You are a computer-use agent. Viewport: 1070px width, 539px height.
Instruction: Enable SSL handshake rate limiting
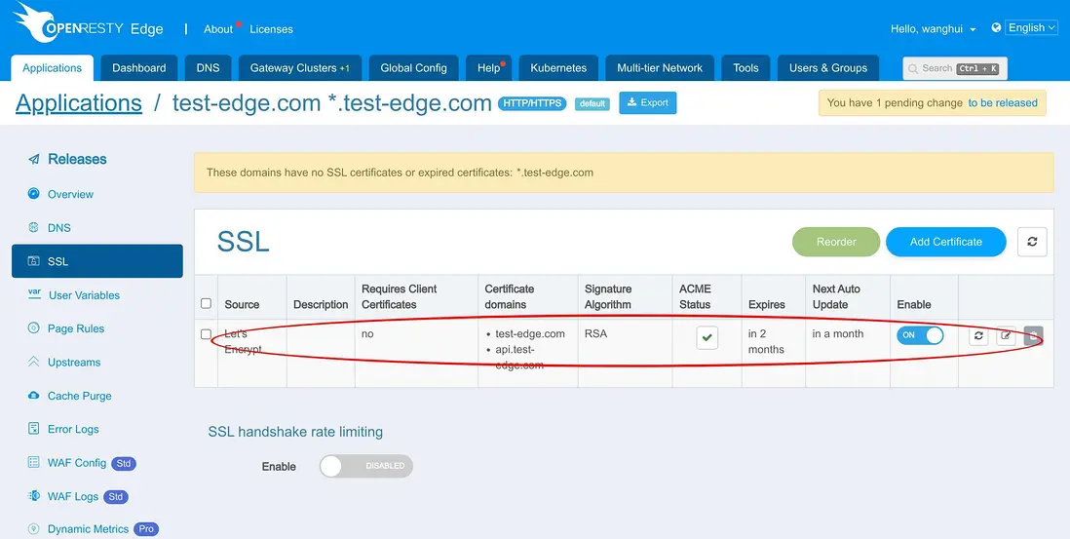[x=366, y=466]
